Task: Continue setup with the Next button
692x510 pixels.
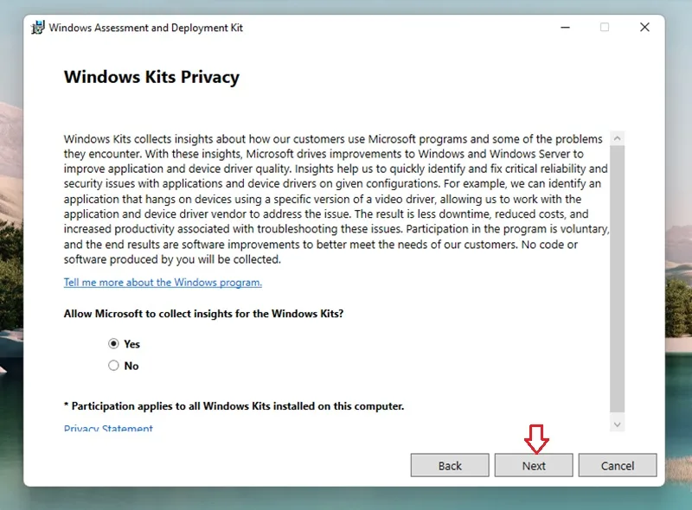Action: click(x=534, y=465)
